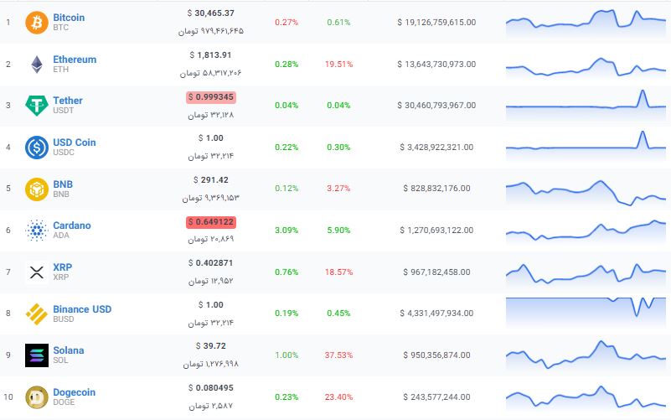671x420 pixels.
Task: Click the Dogecoin logo icon
Action: pos(37,397)
